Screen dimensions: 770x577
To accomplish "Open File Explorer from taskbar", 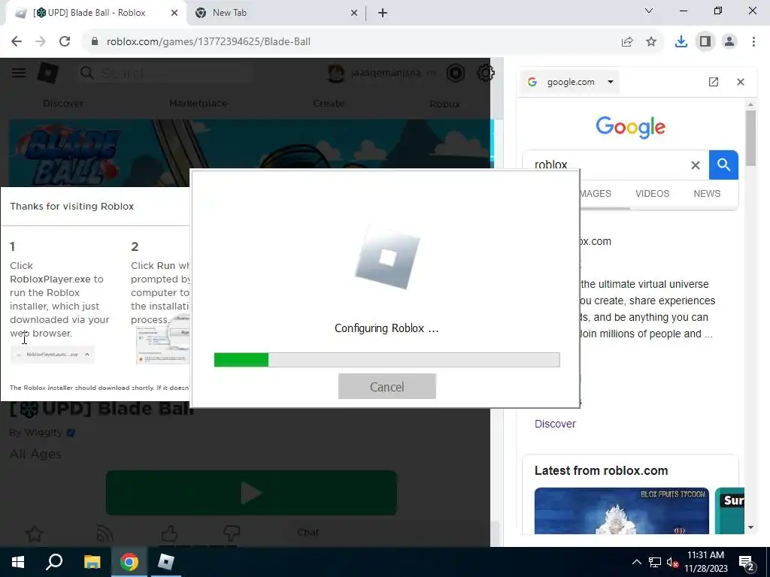I will (x=92, y=562).
